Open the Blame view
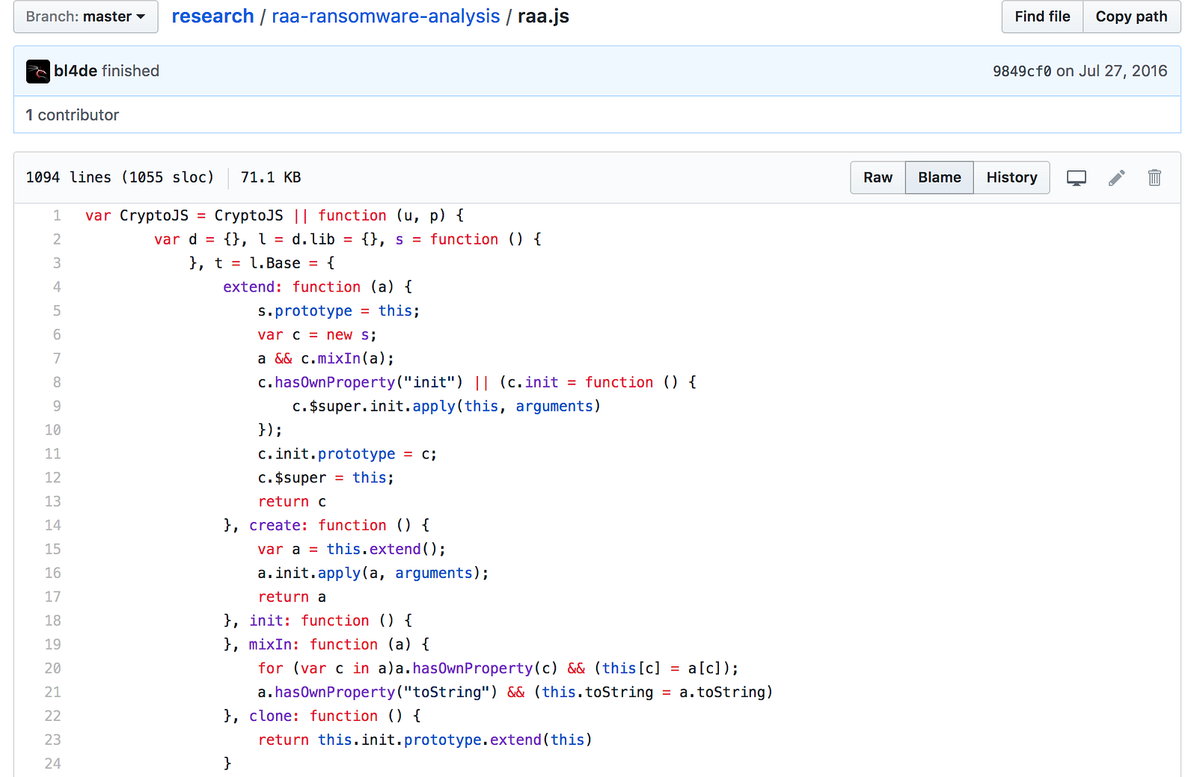The height and width of the screenshot is (777, 1197). click(x=939, y=178)
